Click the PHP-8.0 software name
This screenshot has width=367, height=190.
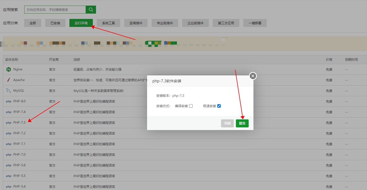tap(19, 101)
